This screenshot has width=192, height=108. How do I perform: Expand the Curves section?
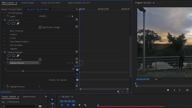click(4, 38)
